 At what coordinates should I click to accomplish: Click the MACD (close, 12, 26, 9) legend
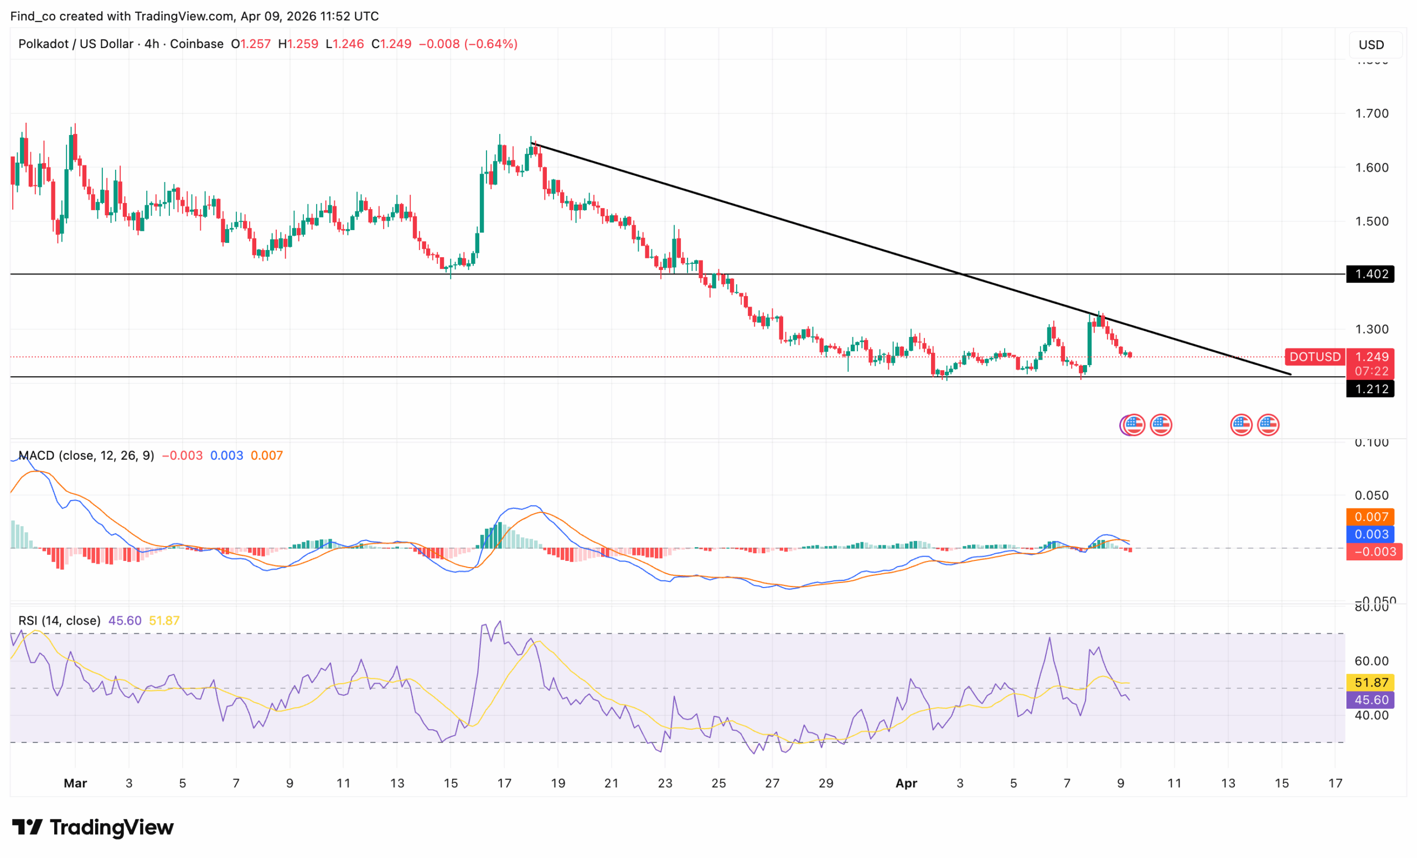tap(86, 456)
